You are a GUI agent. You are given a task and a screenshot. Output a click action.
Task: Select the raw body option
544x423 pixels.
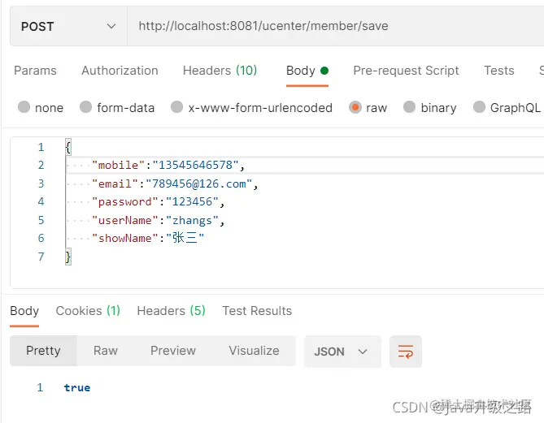(x=368, y=108)
